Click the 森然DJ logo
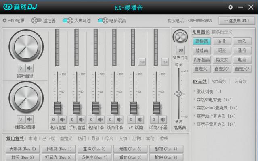This screenshot has width=258, height=161. (x=20, y=7)
